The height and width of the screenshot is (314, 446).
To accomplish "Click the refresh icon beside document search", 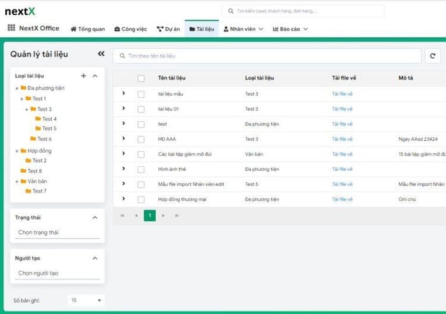I will (432, 56).
